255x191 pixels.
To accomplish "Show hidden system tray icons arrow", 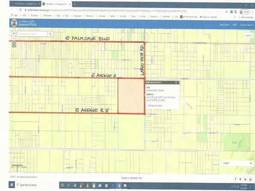I will 232,186.
